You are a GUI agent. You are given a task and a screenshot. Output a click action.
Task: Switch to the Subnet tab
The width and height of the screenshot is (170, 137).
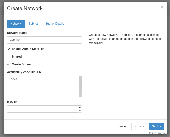point(33,24)
